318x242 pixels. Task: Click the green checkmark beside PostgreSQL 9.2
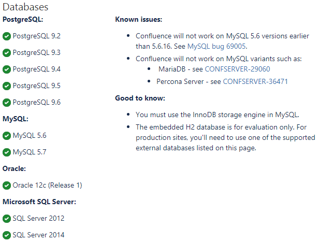tap(7, 36)
